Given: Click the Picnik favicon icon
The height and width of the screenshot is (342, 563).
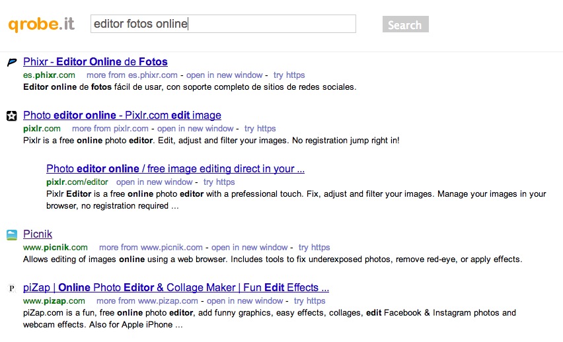Looking at the screenshot, I should (11, 235).
